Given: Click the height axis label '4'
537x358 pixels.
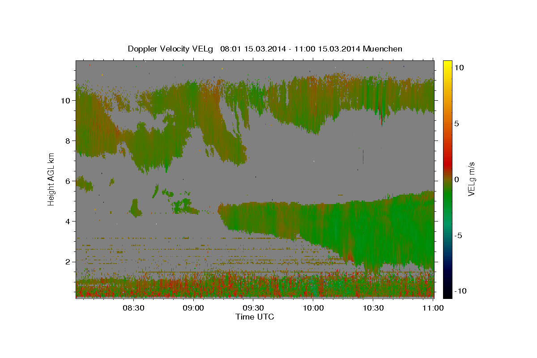Looking at the screenshot, I should tap(68, 221).
